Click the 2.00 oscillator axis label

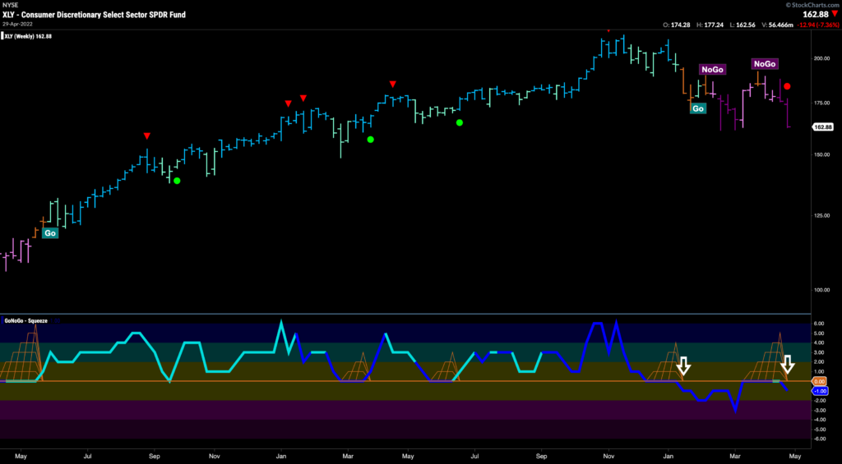(820, 362)
